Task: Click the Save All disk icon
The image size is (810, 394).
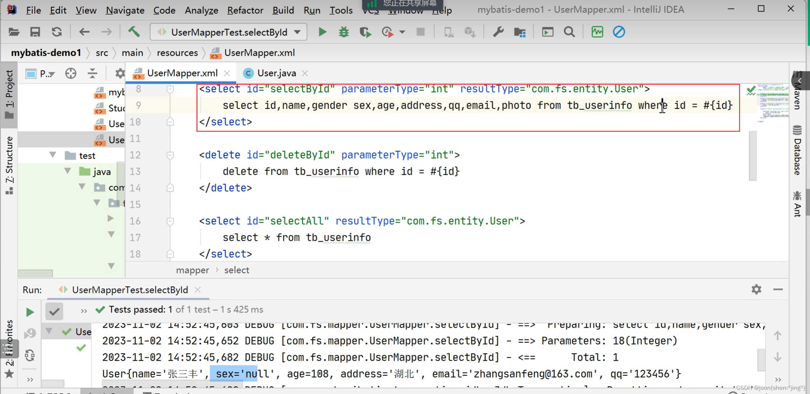Action: pos(35,32)
